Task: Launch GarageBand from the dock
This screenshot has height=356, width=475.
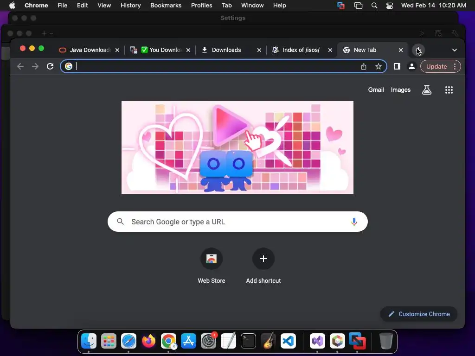Action: (269, 341)
